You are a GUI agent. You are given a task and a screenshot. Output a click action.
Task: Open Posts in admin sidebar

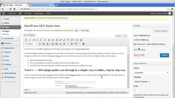(7, 19)
